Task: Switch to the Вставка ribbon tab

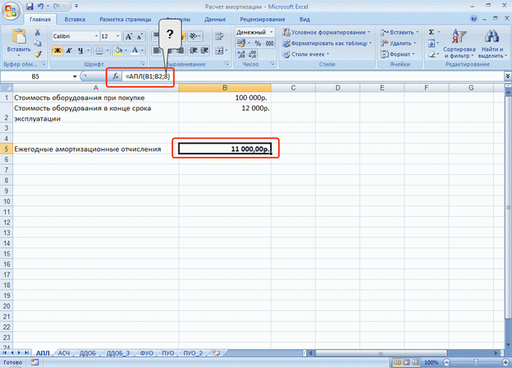Action: (x=75, y=19)
